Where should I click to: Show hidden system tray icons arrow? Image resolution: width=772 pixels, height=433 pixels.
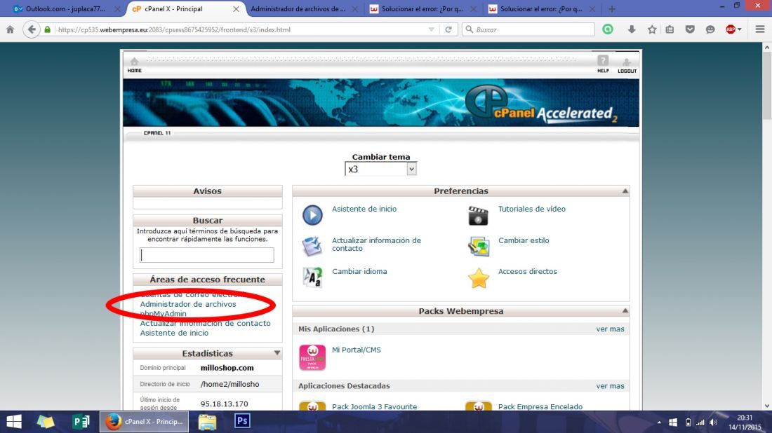(x=659, y=422)
